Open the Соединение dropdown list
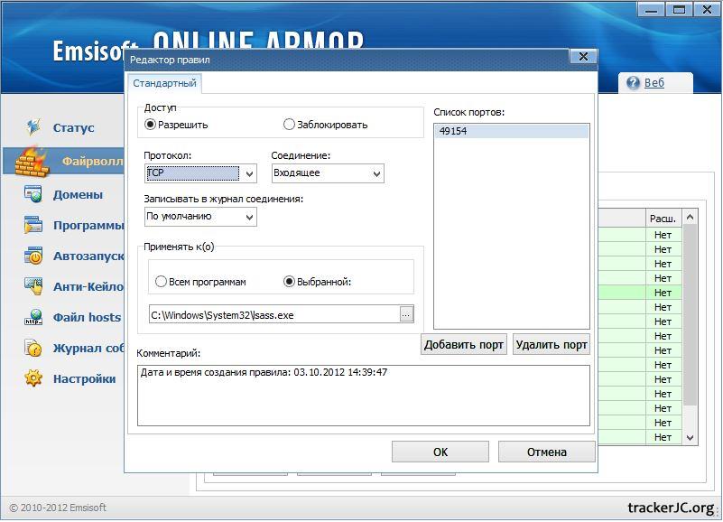The image size is (723, 522). pos(376,173)
